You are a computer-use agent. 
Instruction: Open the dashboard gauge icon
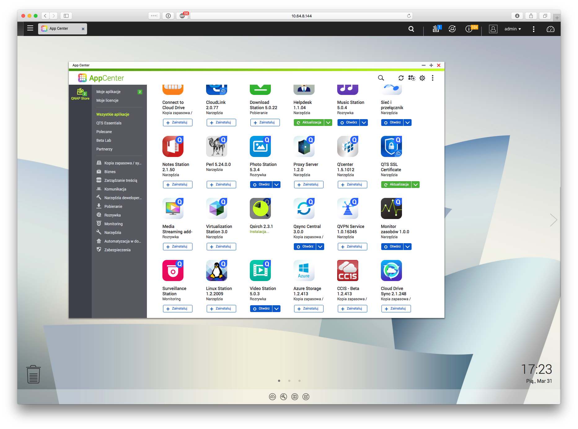550,29
